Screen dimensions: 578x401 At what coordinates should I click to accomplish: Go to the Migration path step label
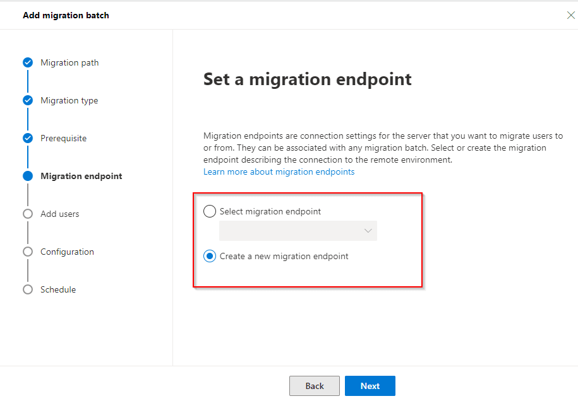69,62
